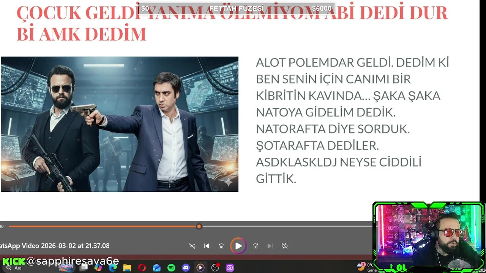
Task: Launch Copilot from the taskbar
Action: (x=98, y=268)
